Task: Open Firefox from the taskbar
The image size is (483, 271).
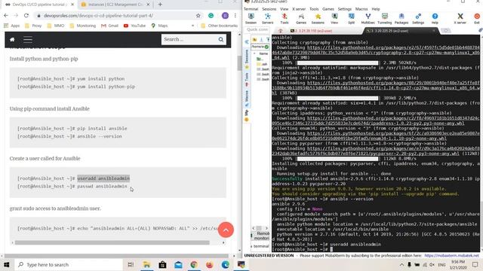Action: click(210, 264)
